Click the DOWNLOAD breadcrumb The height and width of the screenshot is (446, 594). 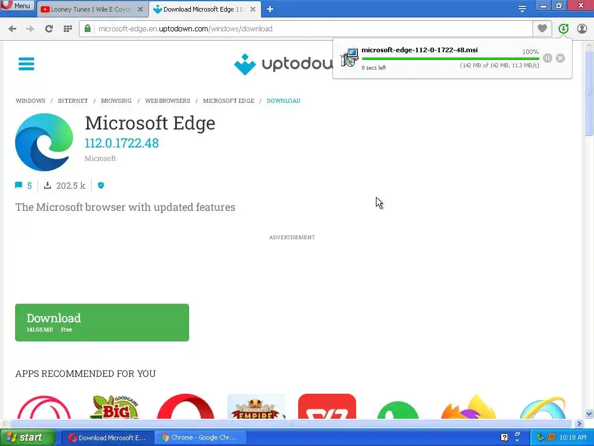[x=283, y=101]
